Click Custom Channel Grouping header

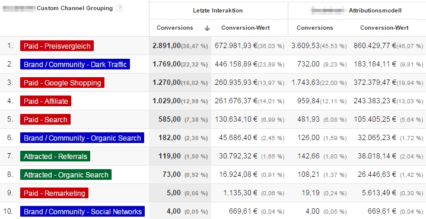click(x=75, y=8)
